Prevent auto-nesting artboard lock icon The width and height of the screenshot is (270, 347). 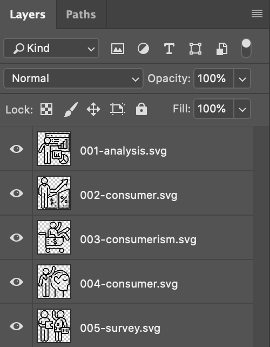coord(118,109)
